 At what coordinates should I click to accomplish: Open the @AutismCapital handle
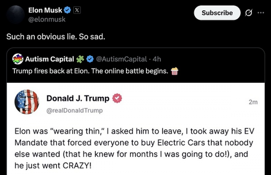click(121, 59)
